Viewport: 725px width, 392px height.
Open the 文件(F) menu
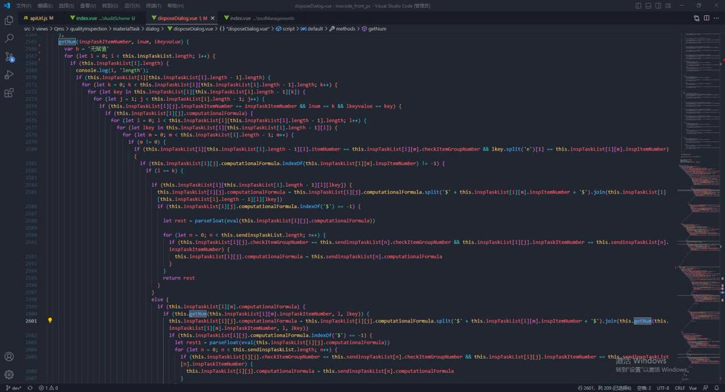coord(24,5)
